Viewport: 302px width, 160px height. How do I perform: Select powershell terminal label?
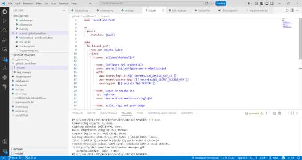coord(254,113)
